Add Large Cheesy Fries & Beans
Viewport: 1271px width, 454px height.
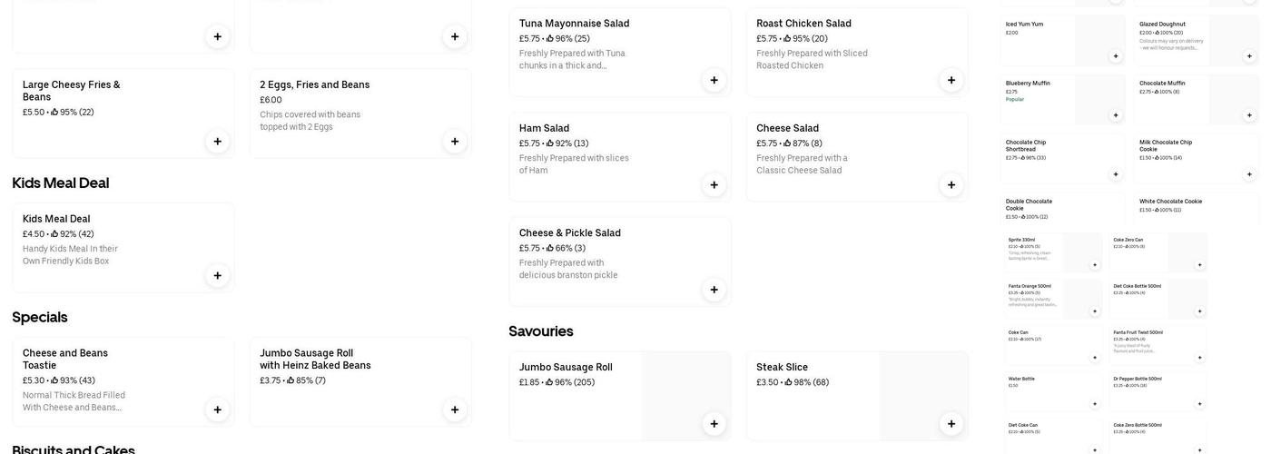[217, 141]
